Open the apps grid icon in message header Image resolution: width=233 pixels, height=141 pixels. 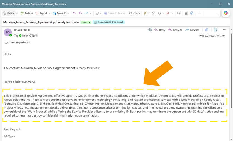tap(215, 30)
